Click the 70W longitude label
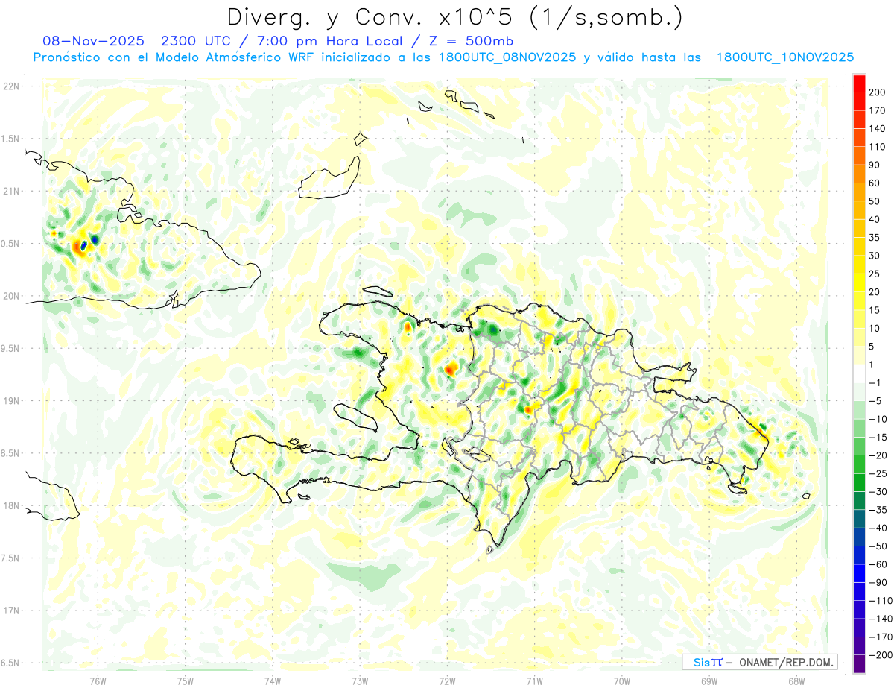The width and height of the screenshot is (894, 691). (x=621, y=681)
